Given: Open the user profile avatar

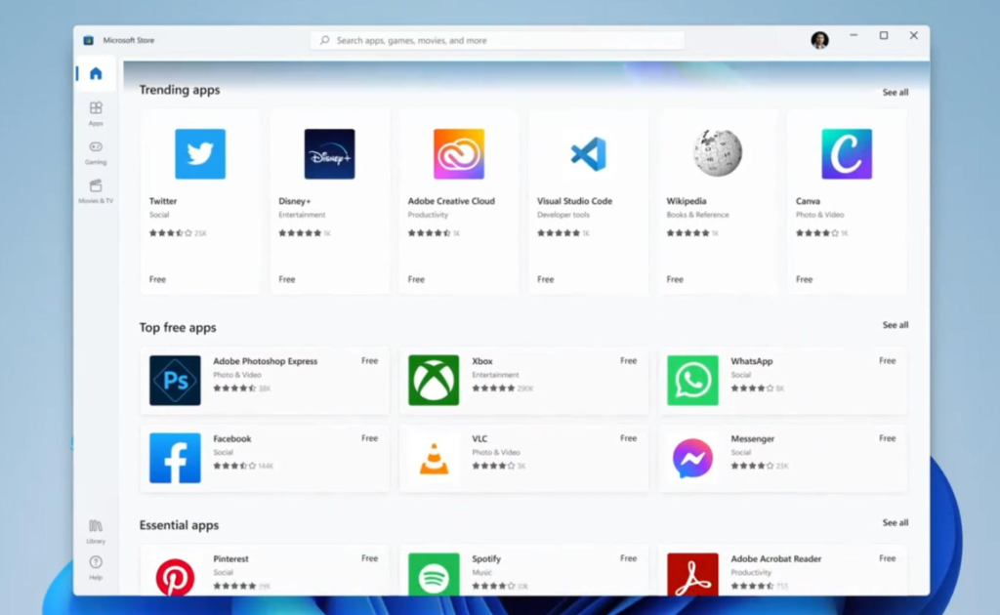Looking at the screenshot, I should (x=819, y=39).
